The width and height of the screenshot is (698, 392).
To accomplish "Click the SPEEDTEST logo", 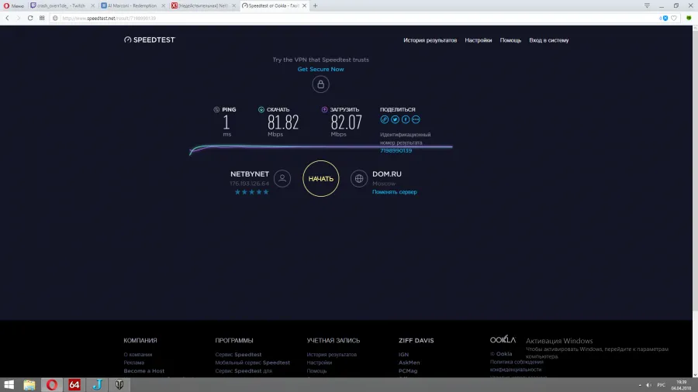I will (150, 40).
